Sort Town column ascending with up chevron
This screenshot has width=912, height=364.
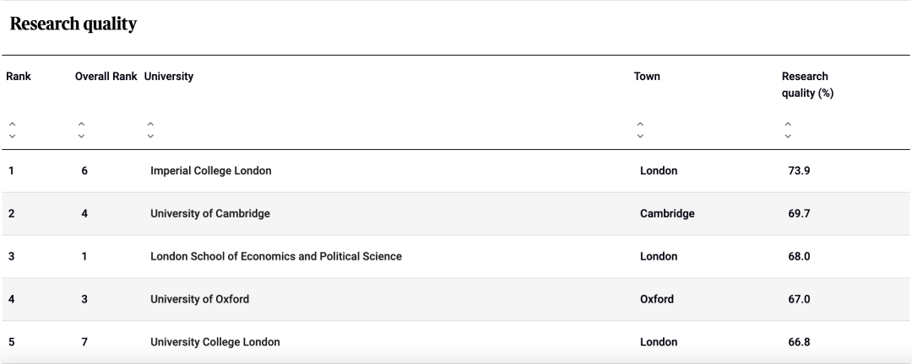click(640, 124)
